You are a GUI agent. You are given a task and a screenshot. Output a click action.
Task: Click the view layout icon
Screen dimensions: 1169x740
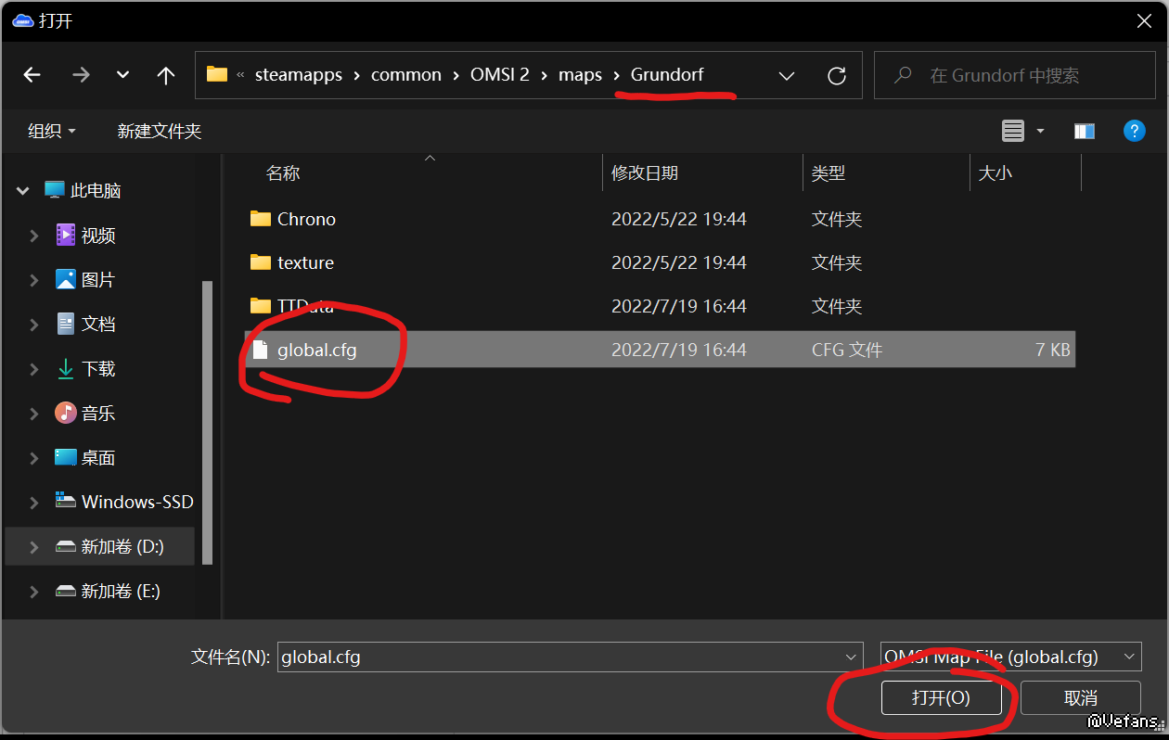pyautogui.click(x=1013, y=131)
